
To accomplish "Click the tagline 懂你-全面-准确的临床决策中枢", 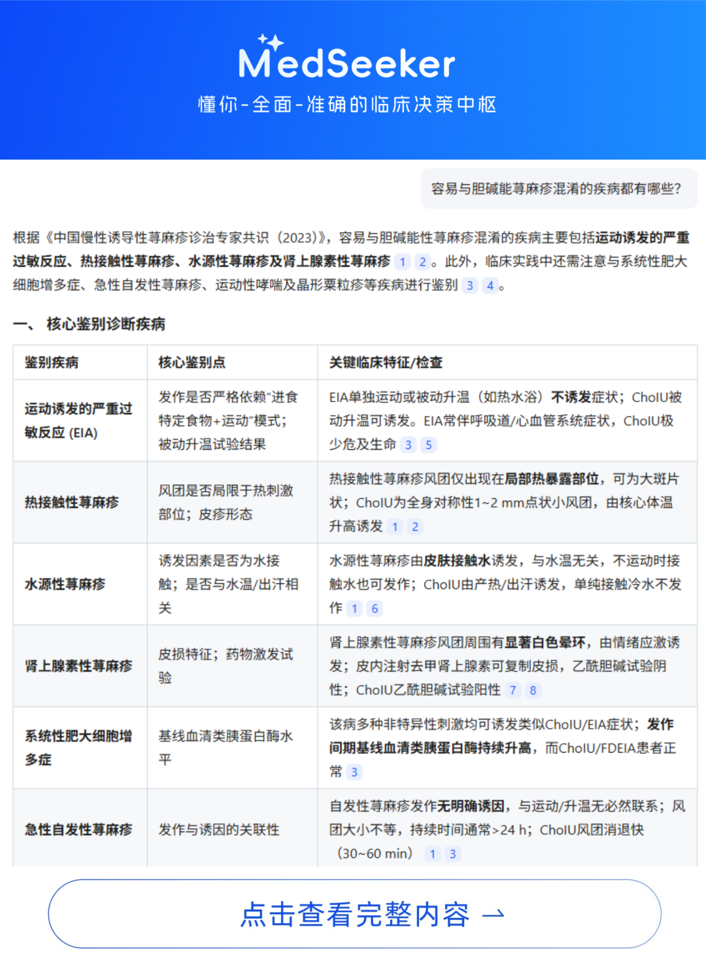I will [348, 105].
